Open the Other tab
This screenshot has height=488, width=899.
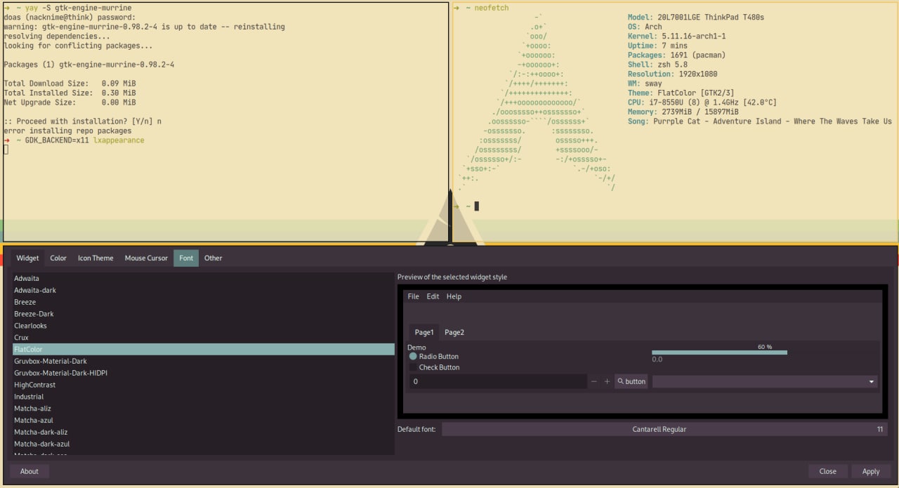pos(214,258)
